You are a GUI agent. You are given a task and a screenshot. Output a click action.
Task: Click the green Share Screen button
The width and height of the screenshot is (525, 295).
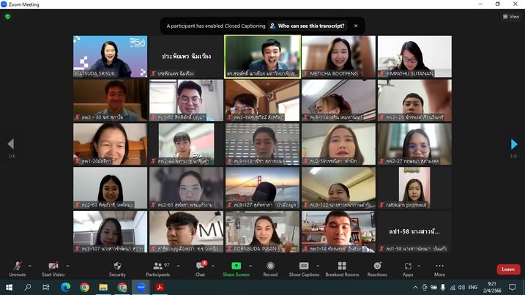click(x=236, y=268)
